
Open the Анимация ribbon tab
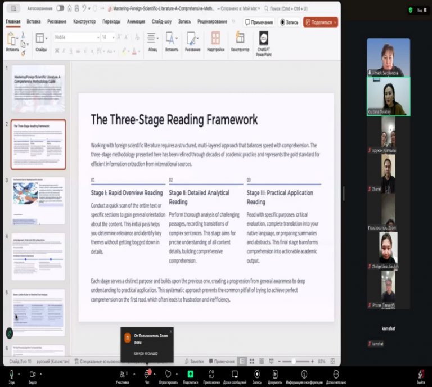tap(136, 22)
